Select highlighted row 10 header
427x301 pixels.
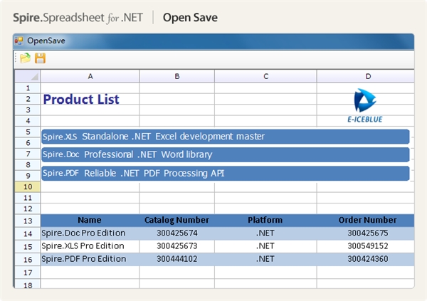(x=28, y=187)
